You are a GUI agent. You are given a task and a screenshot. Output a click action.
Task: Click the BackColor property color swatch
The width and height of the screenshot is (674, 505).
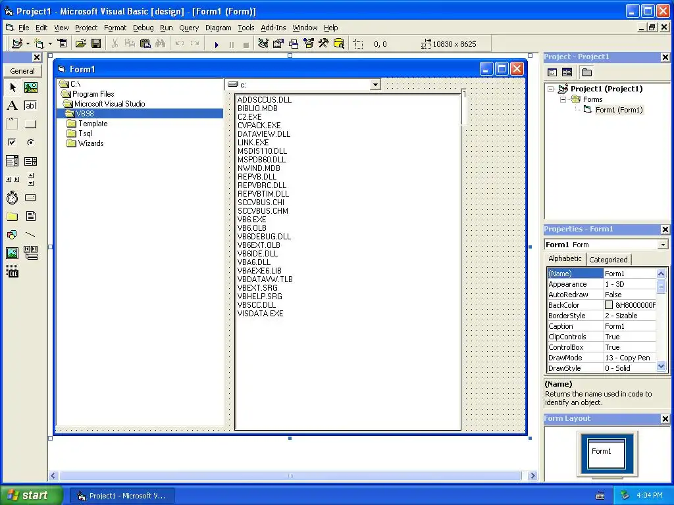[x=609, y=305]
